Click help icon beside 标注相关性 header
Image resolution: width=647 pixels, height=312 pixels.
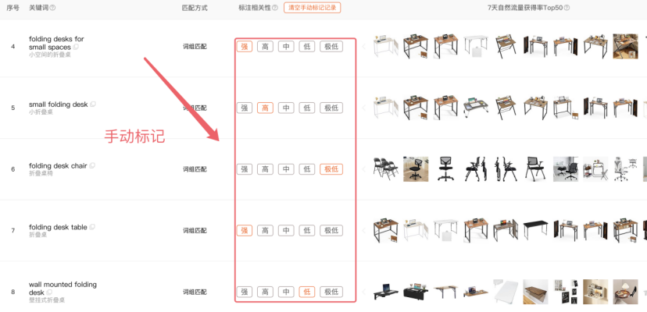click(275, 8)
